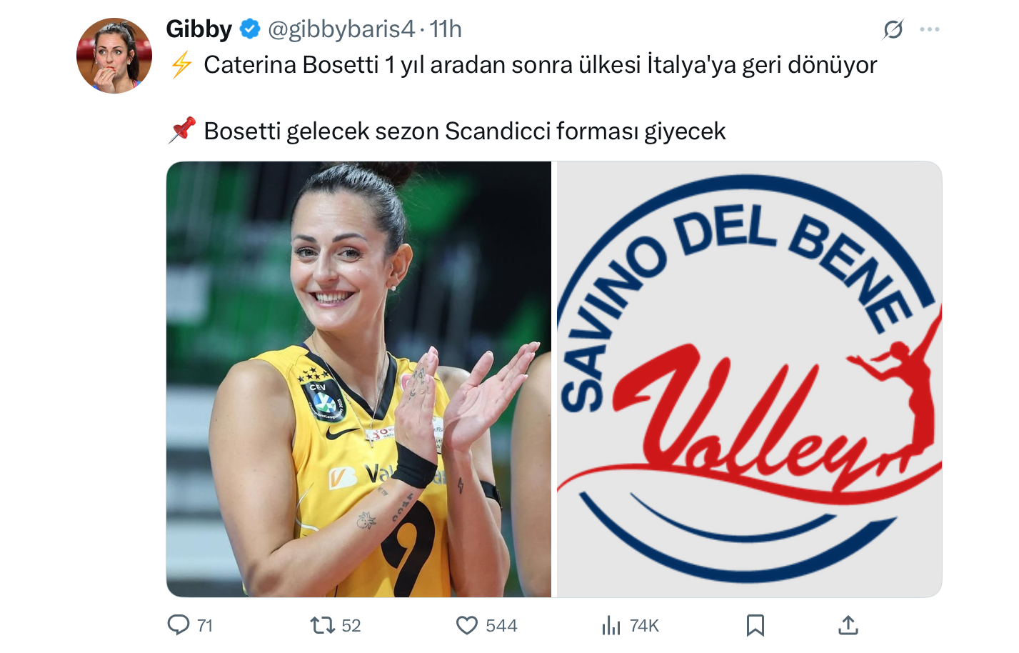
Task: Click the tweet text about Caterina Bosetti
Action: click(540, 65)
